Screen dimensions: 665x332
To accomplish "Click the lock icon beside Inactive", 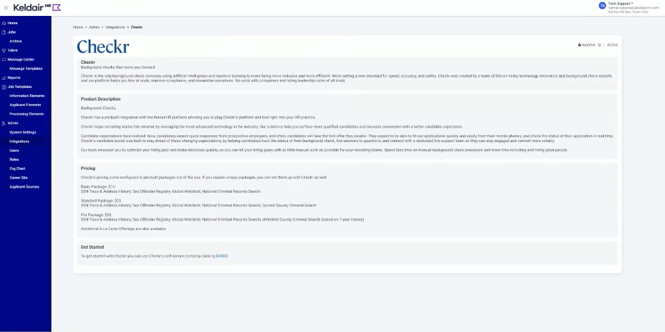I will point(580,44).
